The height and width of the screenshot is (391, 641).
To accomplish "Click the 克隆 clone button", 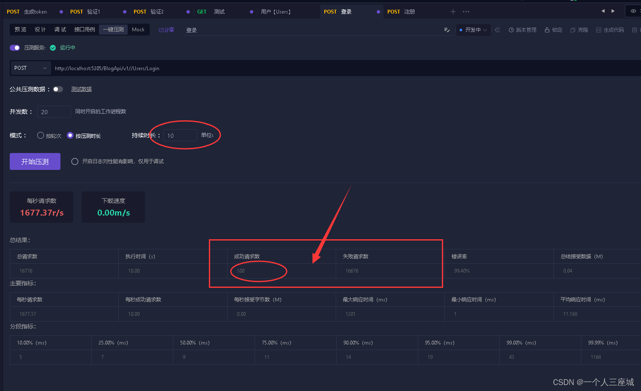I will point(579,30).
